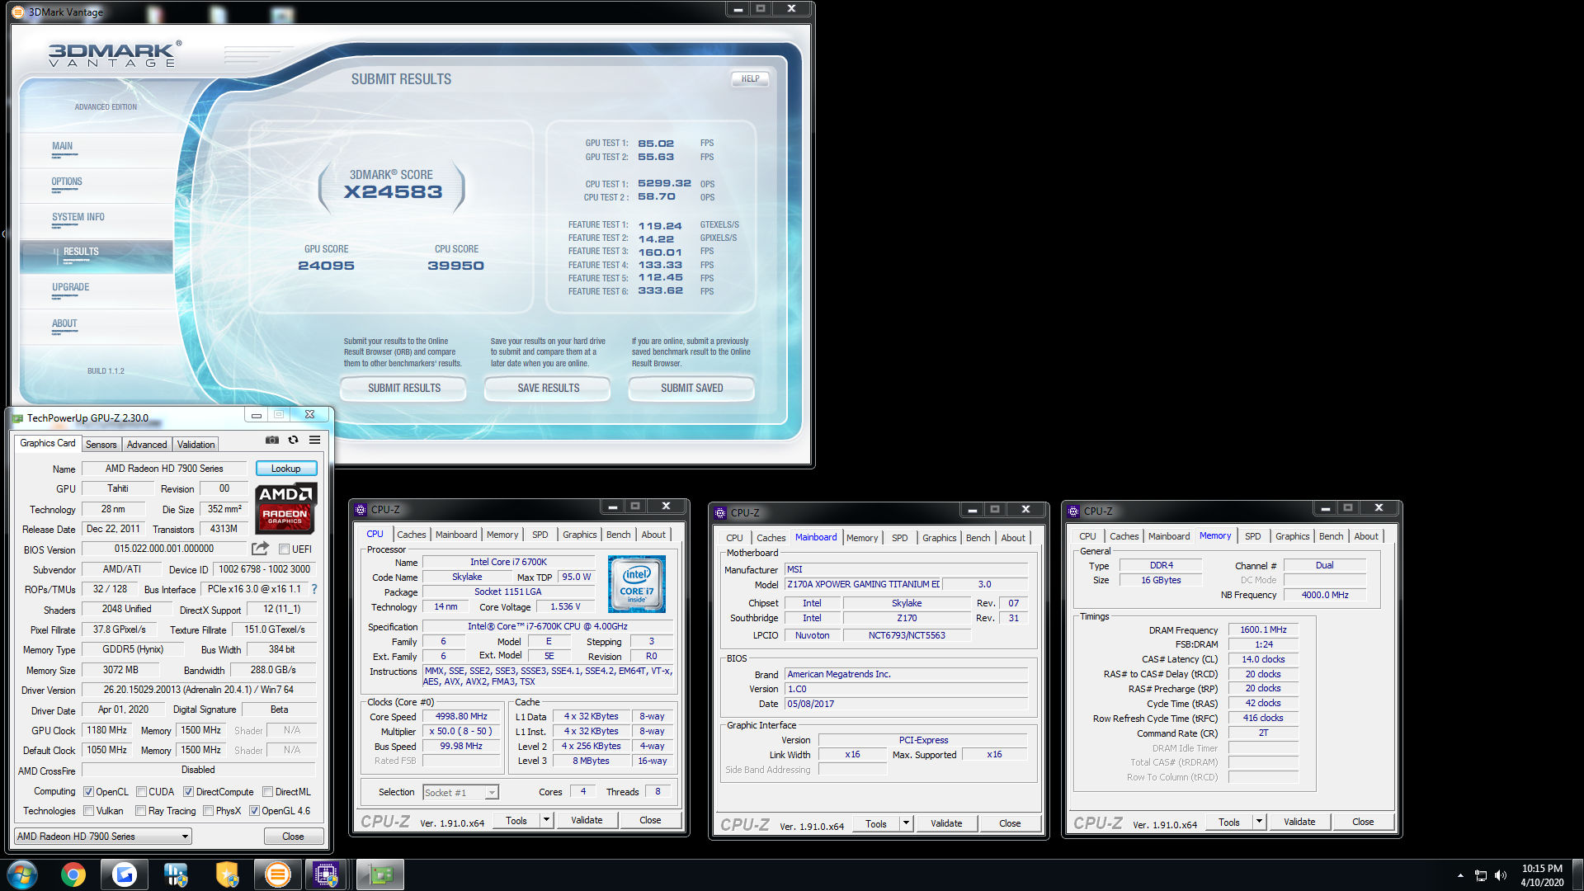Image resolution: width=1584 pixels, height=891 pixels.
Task: Expand Tools dropdown arrow in CPU tab window
Action: pyautogui.click(x=545, y=820)
